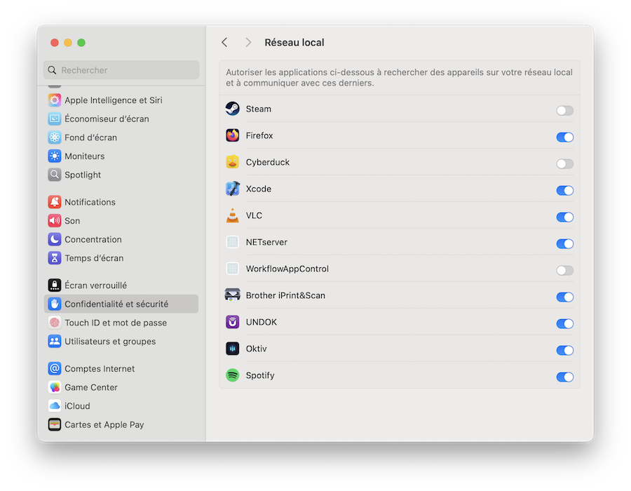Turn off Brother iPrint&Scan toggle

[564, 297]
